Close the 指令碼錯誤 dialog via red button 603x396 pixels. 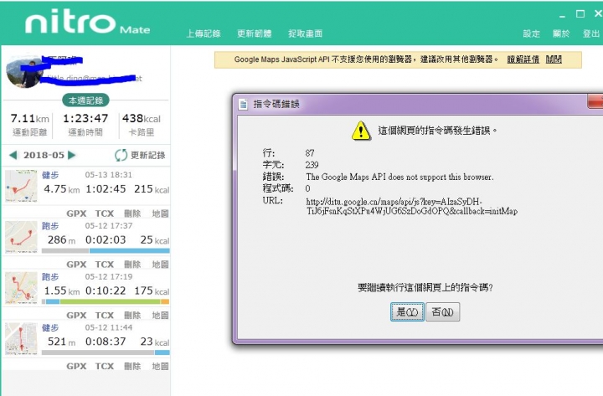[x=595, y=102]
